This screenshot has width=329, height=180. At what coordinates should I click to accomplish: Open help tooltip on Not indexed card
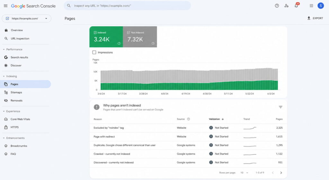[153, 44]
